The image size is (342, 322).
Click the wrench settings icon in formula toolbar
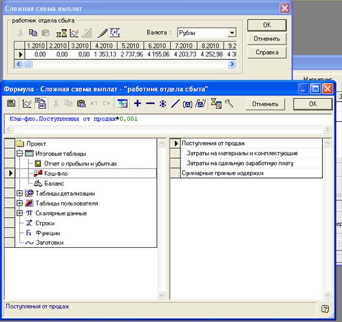pyautogui.click(x=229, y=104)
